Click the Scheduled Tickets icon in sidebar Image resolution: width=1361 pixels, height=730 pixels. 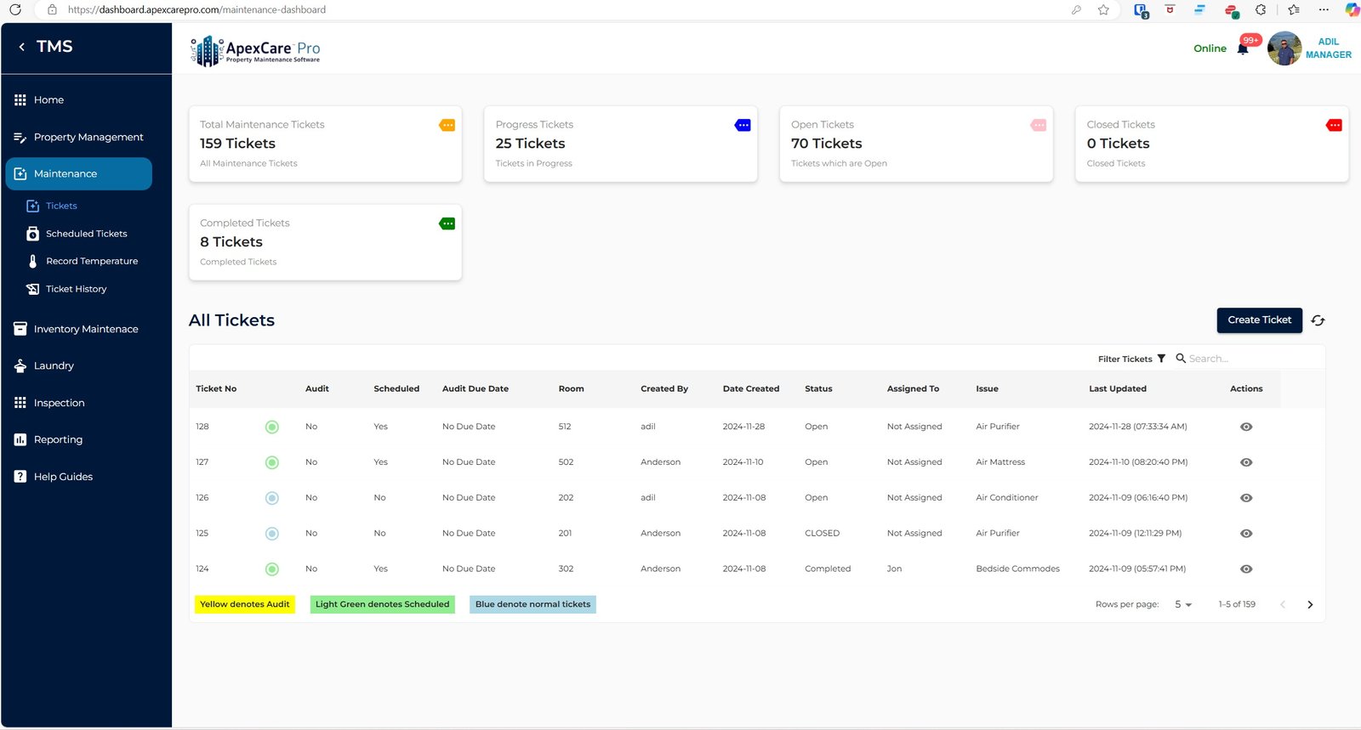click(x=32, y=234)
